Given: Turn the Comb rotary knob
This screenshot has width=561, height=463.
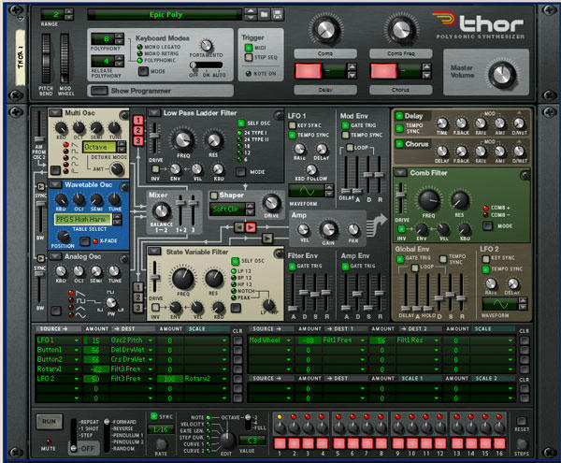Looking at the screenshot, I should pos(325,29).
